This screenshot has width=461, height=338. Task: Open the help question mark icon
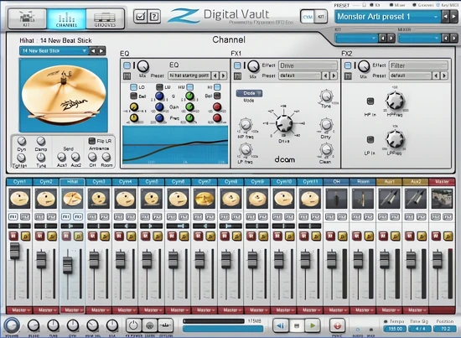(x=153, y=17)
